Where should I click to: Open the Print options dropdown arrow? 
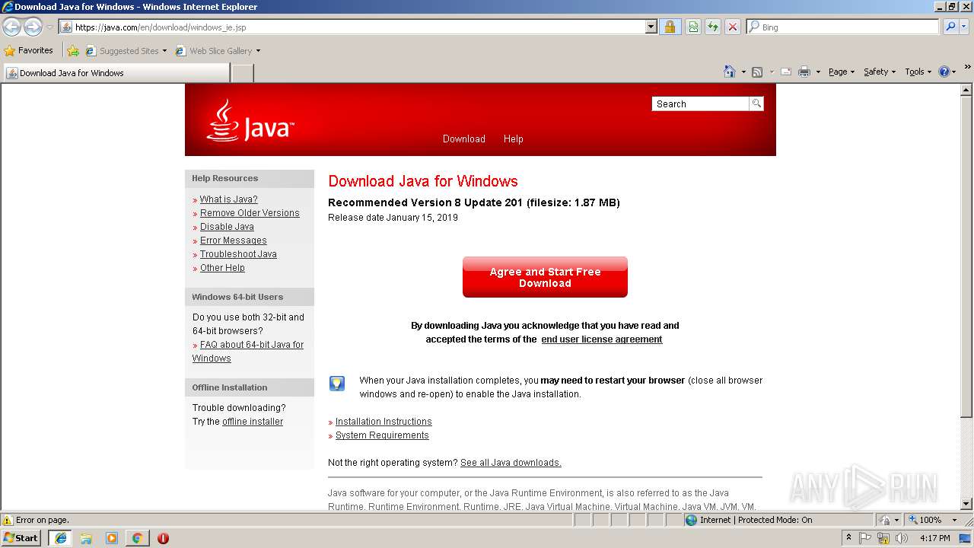[818, 72]
